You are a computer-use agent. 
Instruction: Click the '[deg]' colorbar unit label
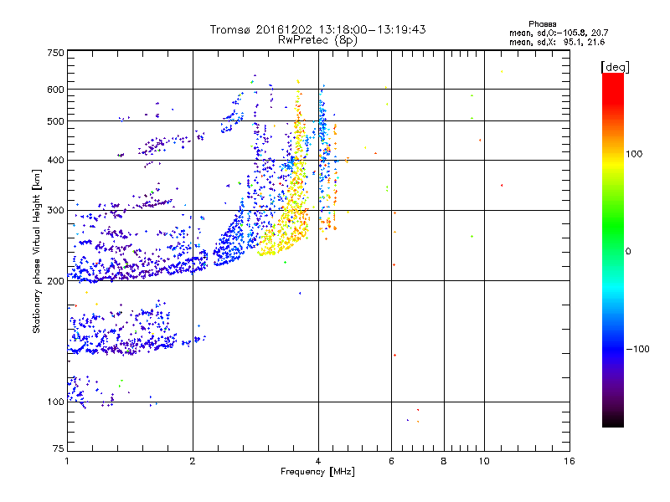tap(615, 67)
